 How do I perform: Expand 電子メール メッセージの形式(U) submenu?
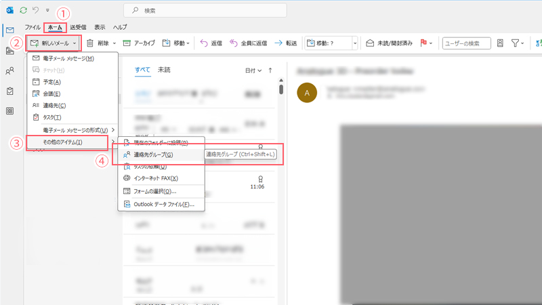pos(72,130)
